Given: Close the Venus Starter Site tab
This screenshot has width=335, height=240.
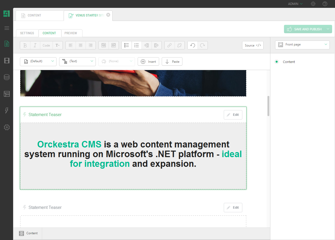Looking at the screenshot, I should pyautogui.click(x=108, y=15).
